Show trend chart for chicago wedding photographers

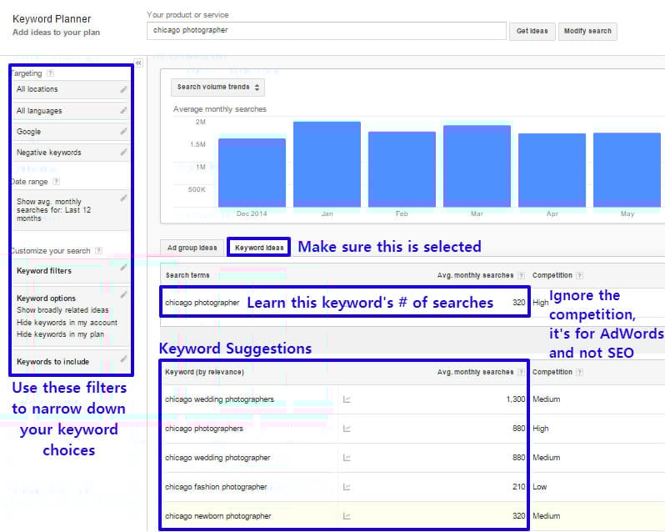[x=347, y=399]
